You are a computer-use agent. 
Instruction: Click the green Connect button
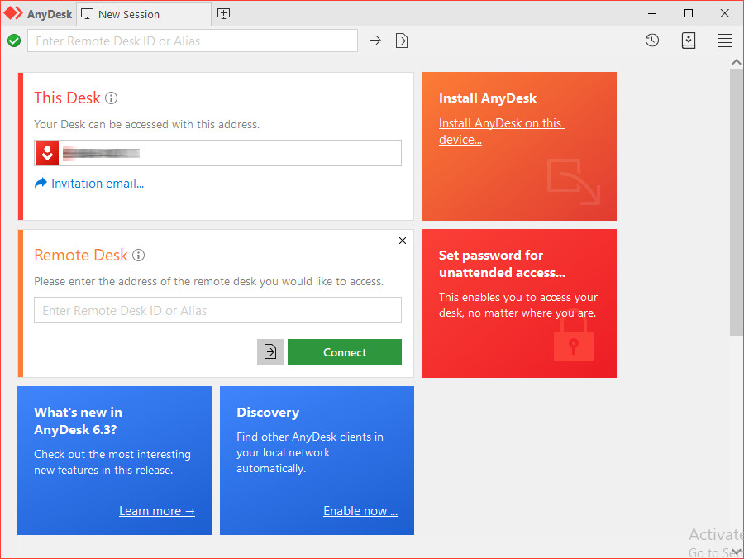pos(345,352)
